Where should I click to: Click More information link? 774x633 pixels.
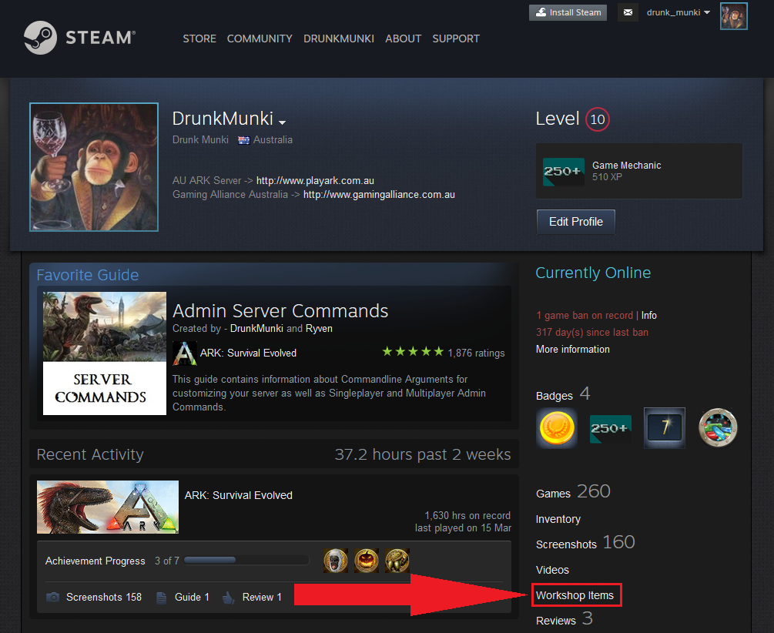coord(572,350)
